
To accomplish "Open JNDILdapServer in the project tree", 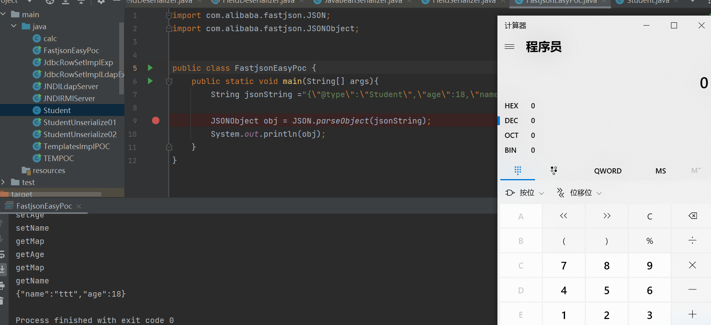I will tap(71, 86).
